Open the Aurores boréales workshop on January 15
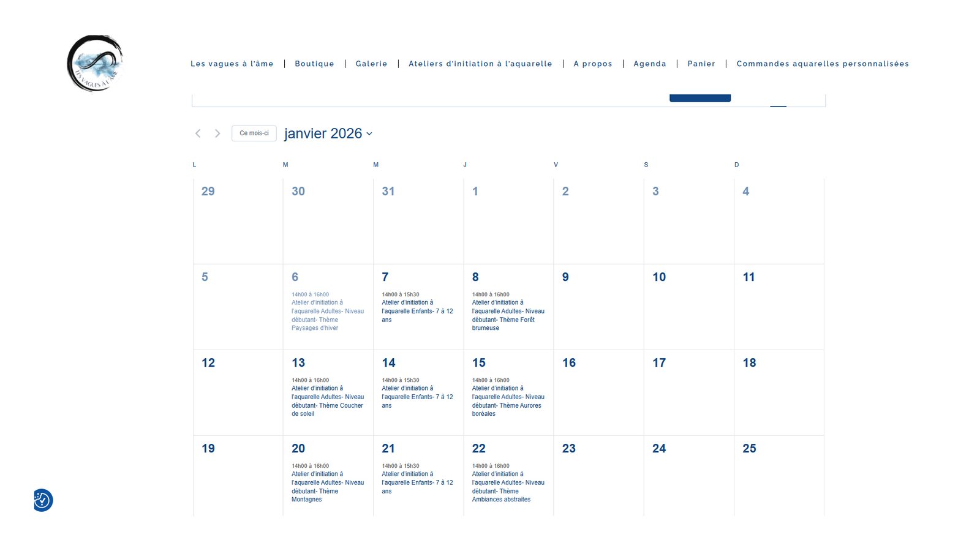Viewport: 980px width, 551px height. (508, 401)
